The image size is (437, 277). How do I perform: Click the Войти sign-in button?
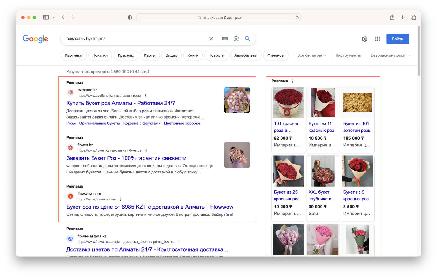(398, 39)
